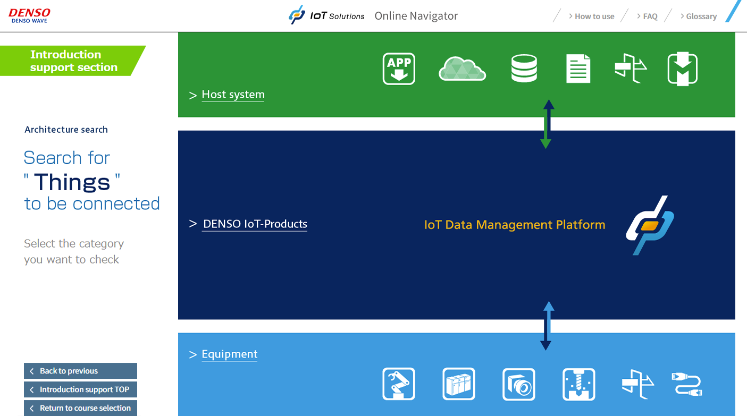The width and height of the screenshot is (747, 416).
Task: Click the DENSO WAVE logo
Action: [29, 16]
